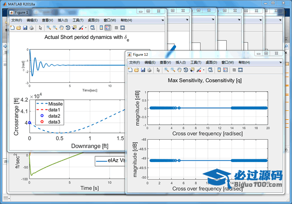This screenshot has width=292, height=204.
Task: Open 插入(I) menu in Figure 1
Action: point(63,20)
